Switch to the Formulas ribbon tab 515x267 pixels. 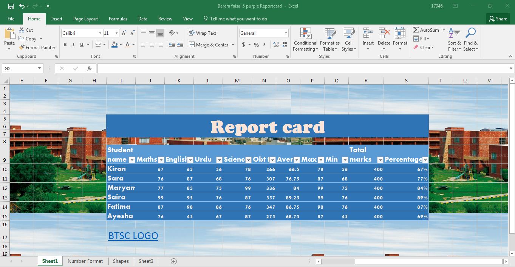coord(118,19)
